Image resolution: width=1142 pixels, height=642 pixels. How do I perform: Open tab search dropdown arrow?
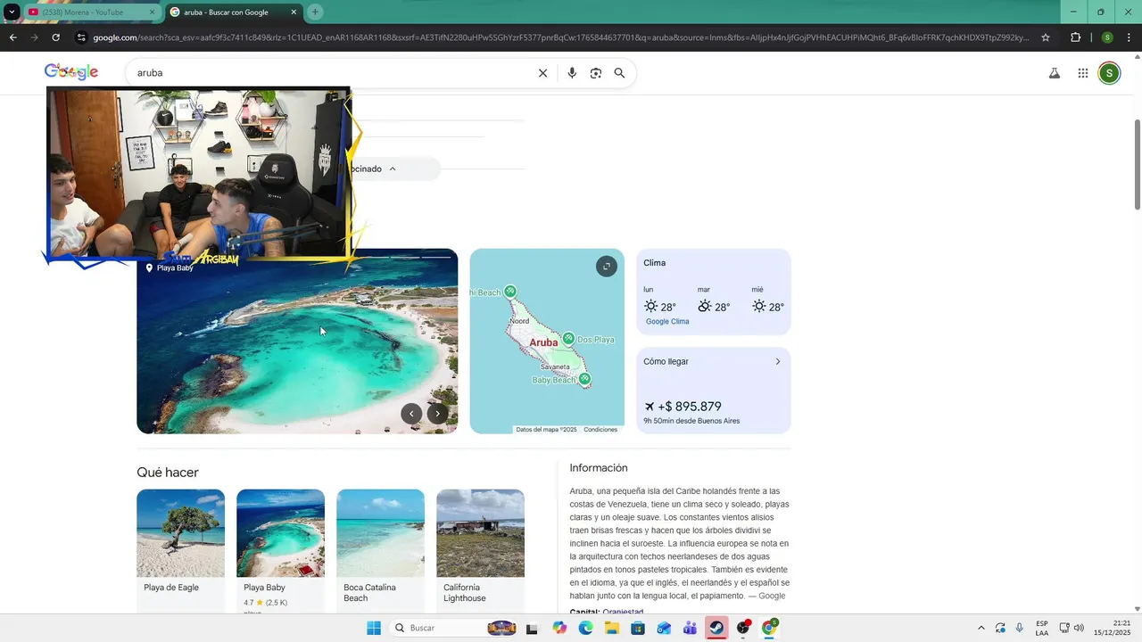[12, 12]
